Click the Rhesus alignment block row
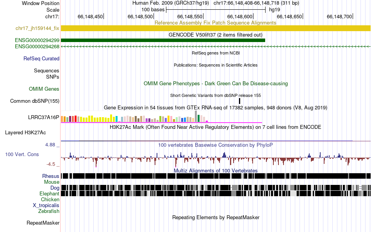This screenshot has width=371, height=232. pyautogui.click(x=216, y=176)
